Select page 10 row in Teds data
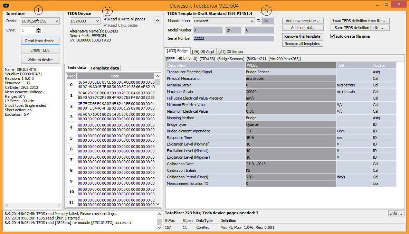409x234 pixels. pyautogui.click(x=111, y=192)
